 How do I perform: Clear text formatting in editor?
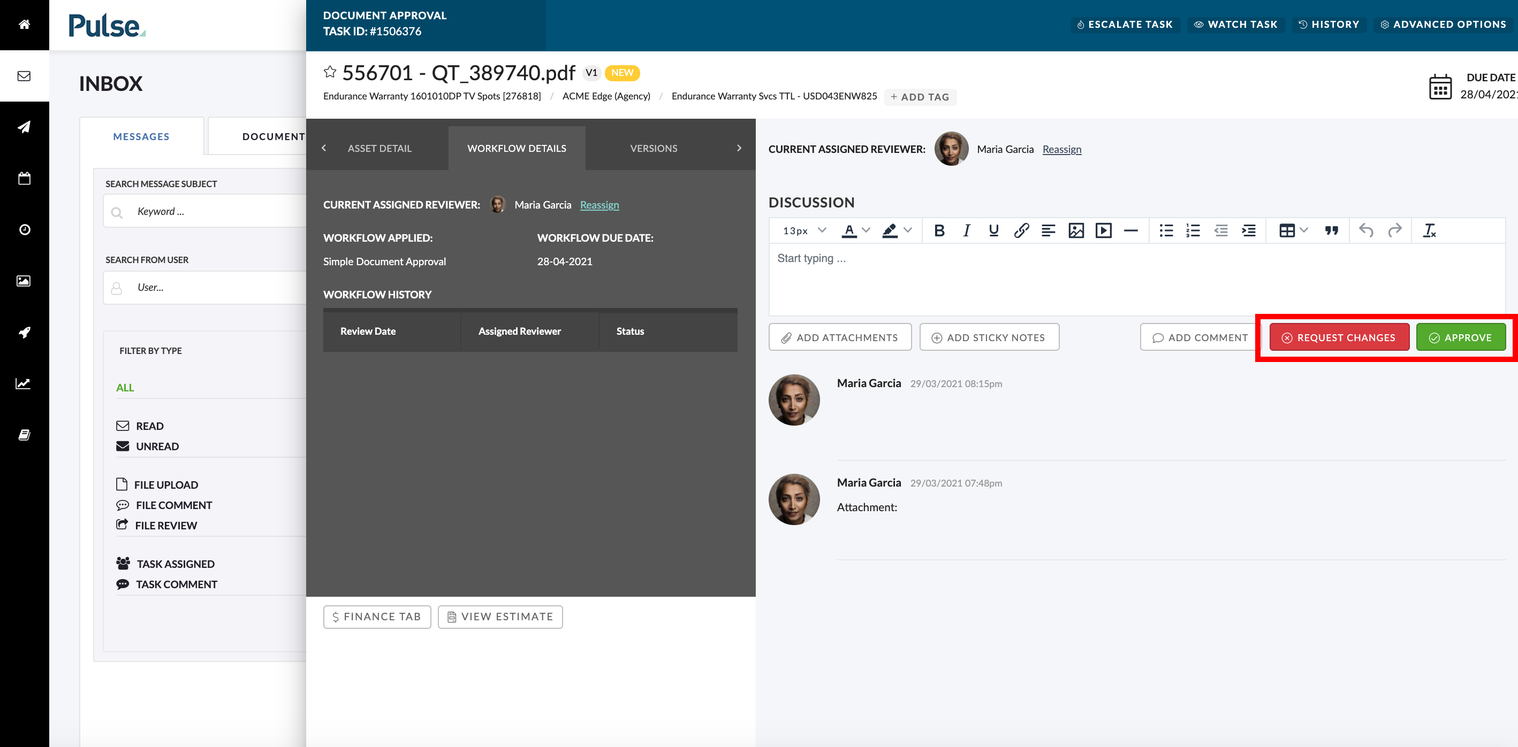coord(1429,231)
